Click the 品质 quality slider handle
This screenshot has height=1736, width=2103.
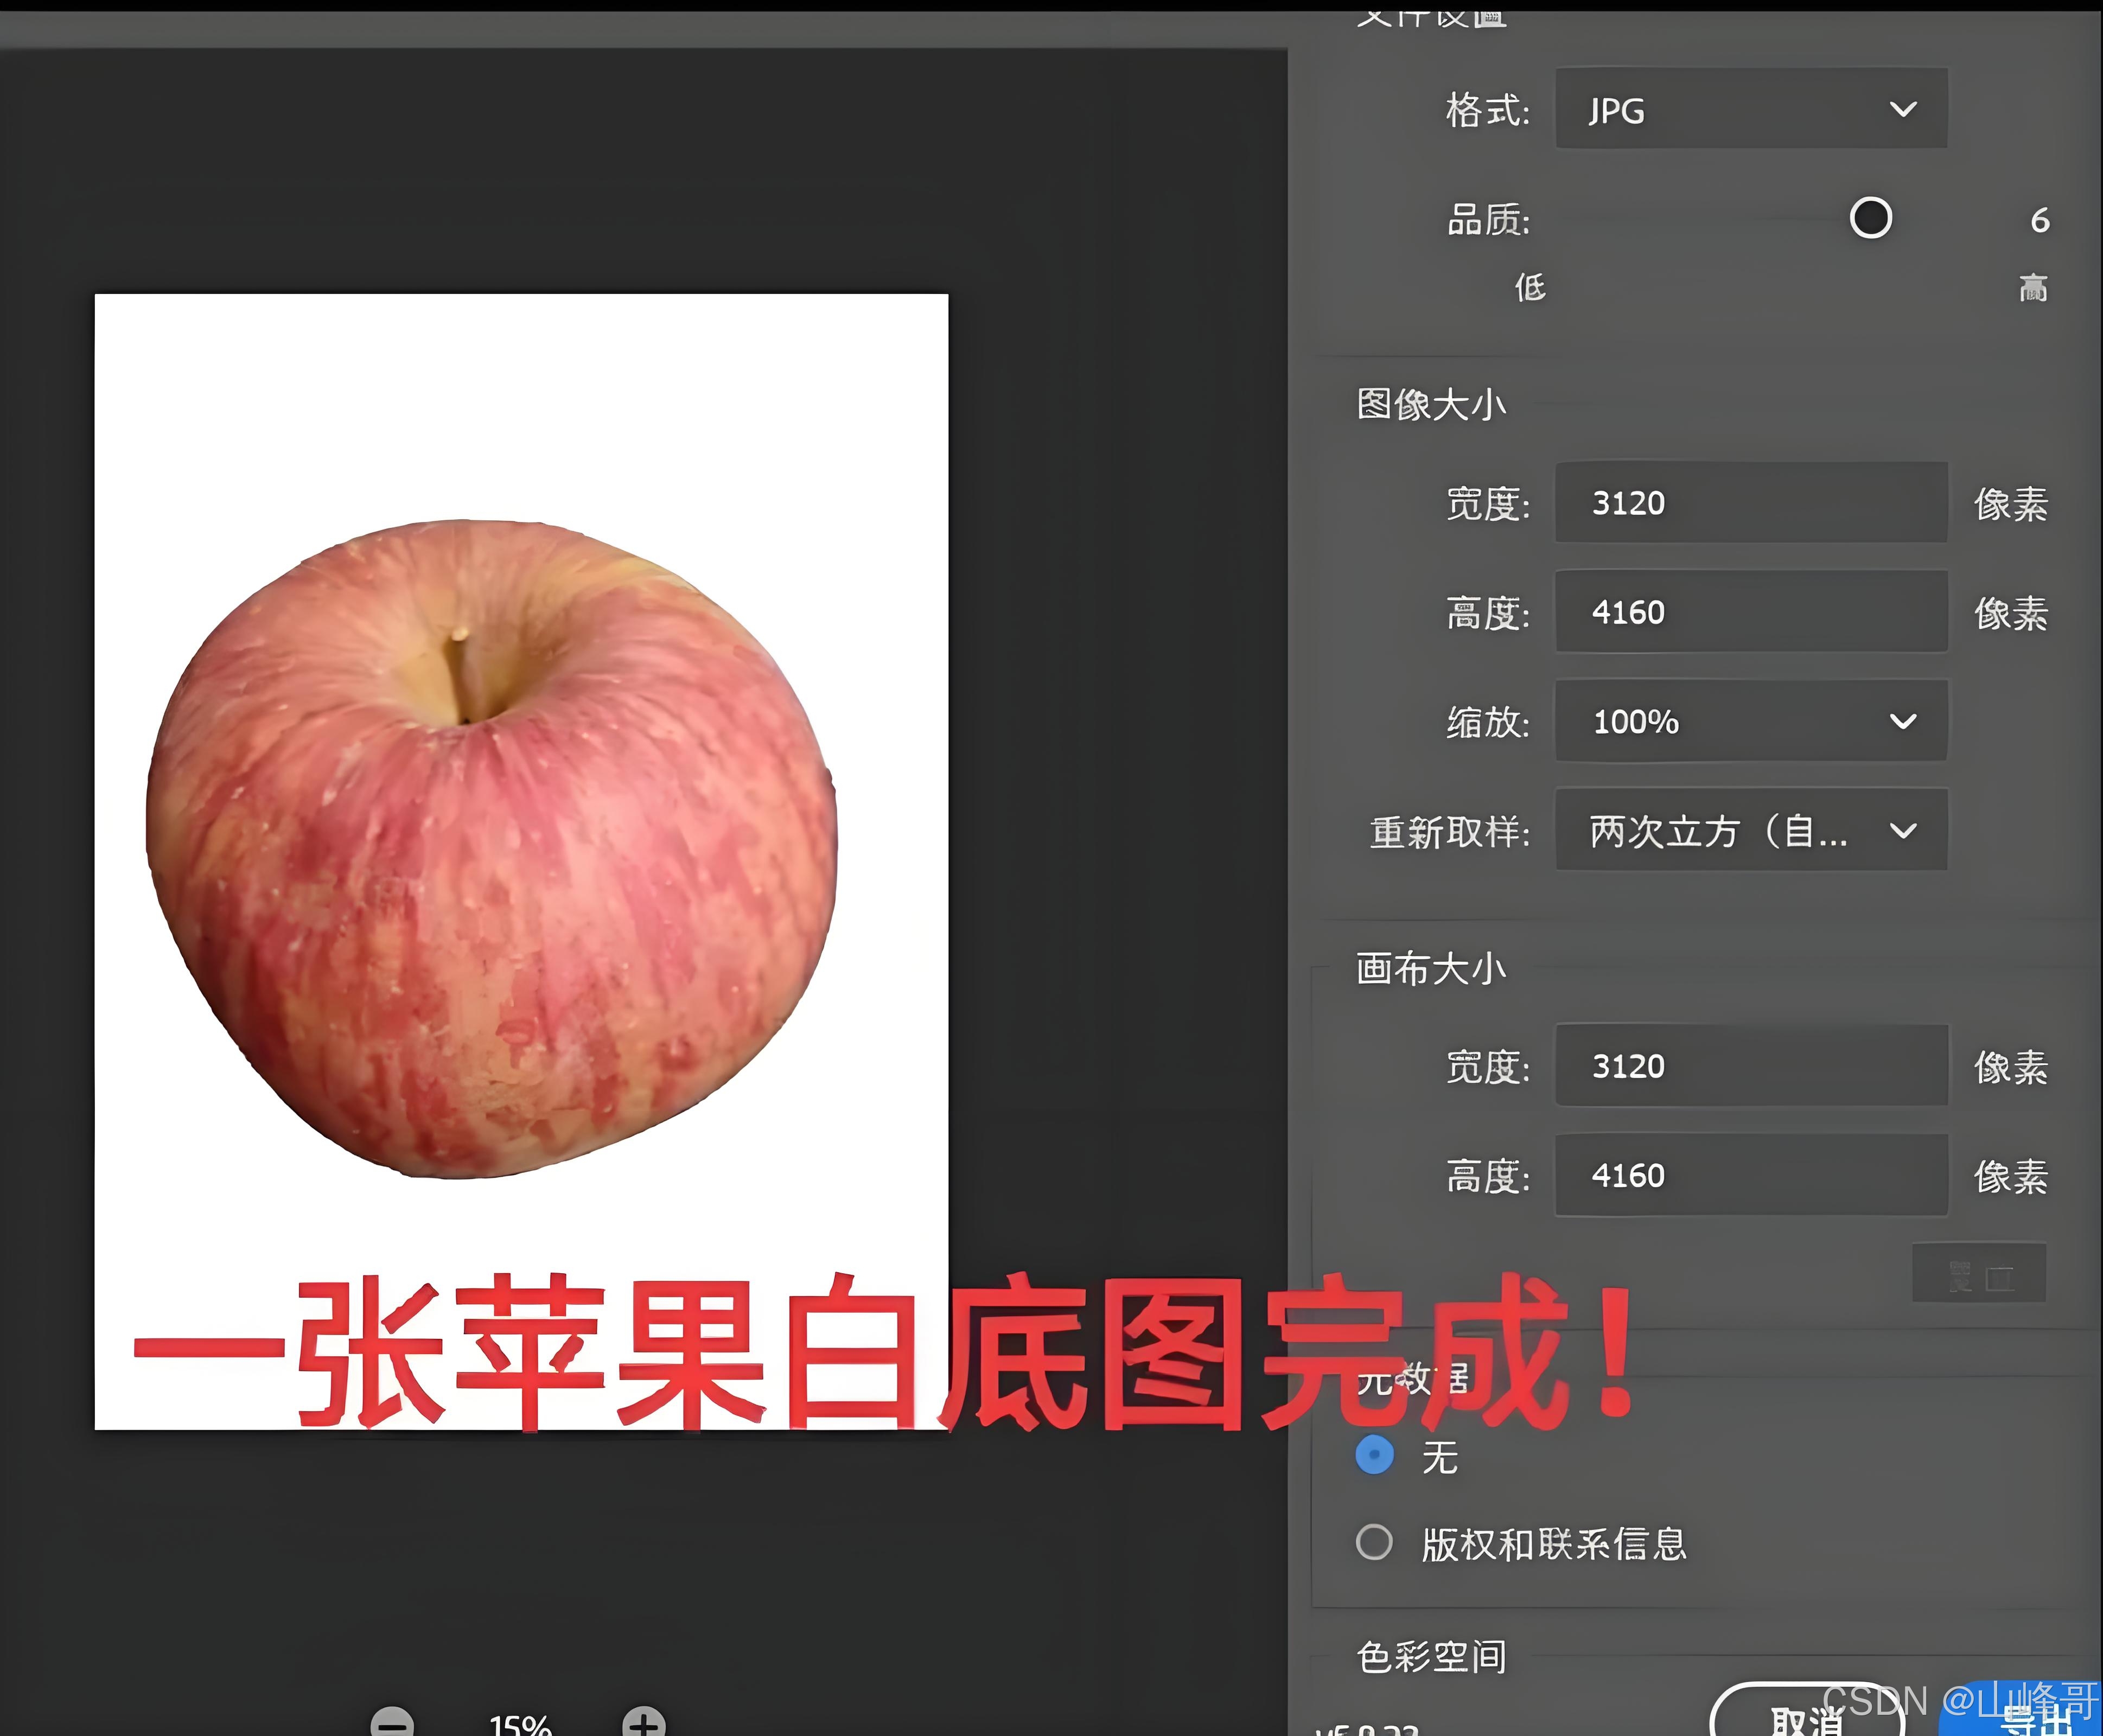pyautogui.click(x=1870, y=218)
